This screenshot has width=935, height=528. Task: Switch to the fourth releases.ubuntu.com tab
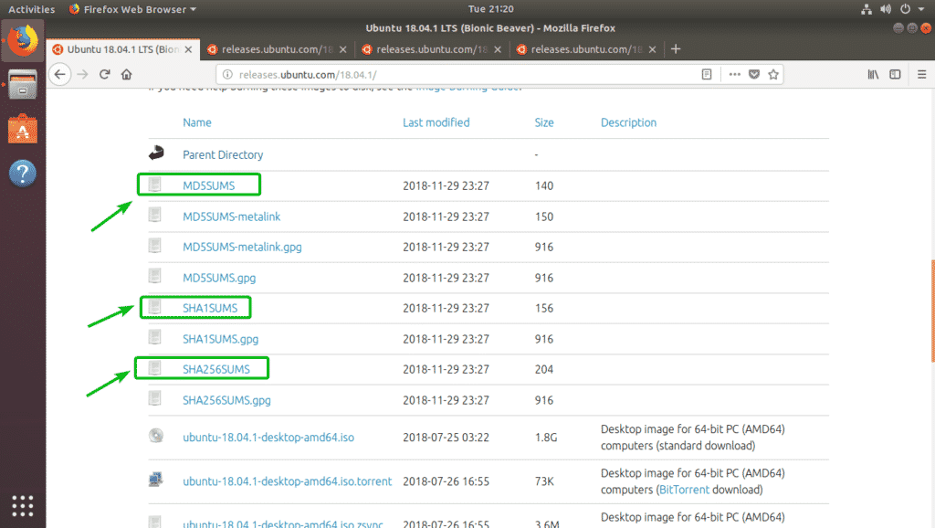pos(586,49)
